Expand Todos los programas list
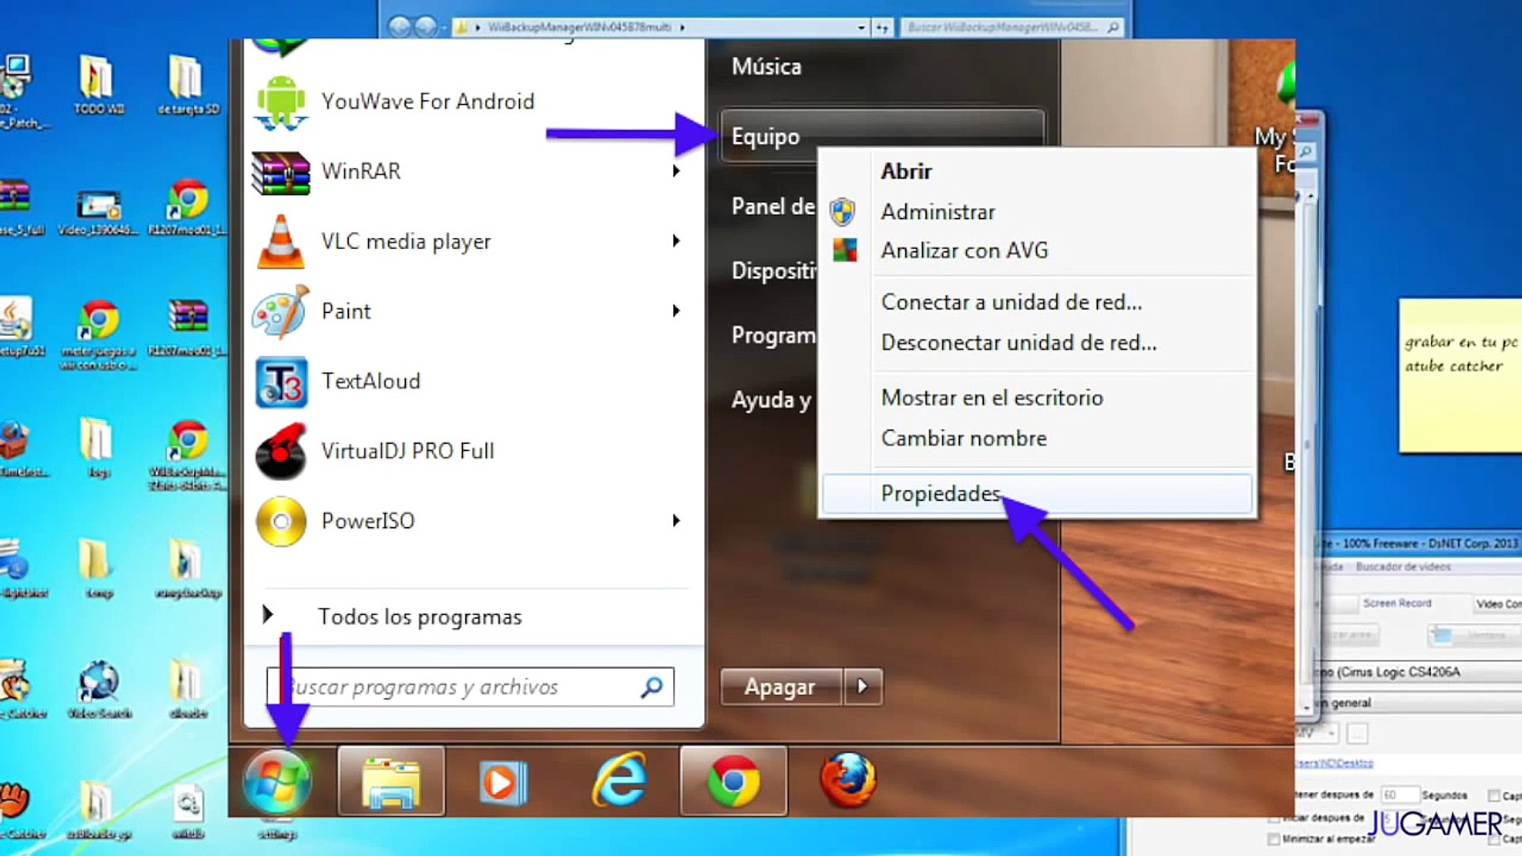 pyautogui.click(x=419, y=617)
